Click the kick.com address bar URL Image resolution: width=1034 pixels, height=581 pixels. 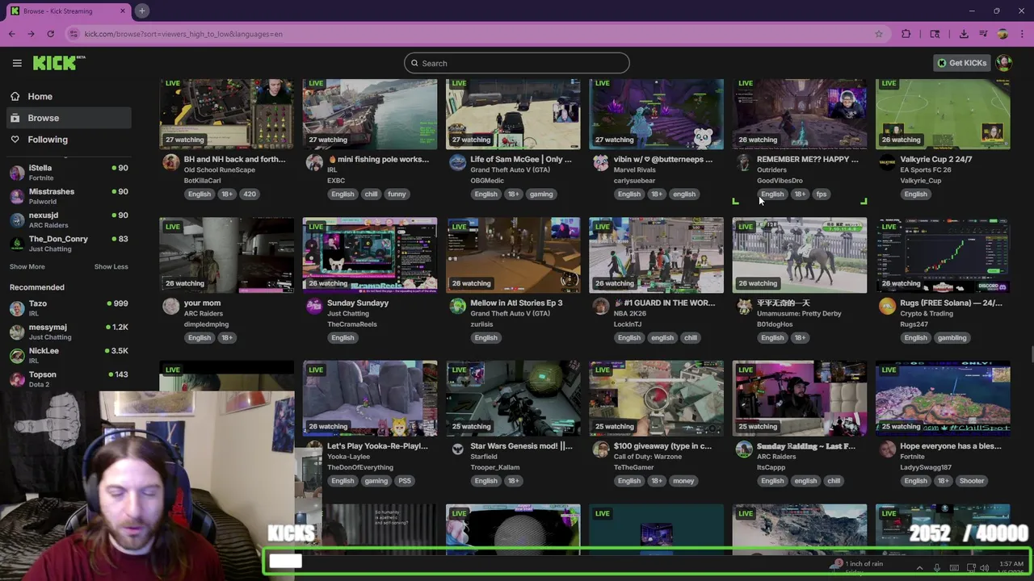tap(183, 34)
